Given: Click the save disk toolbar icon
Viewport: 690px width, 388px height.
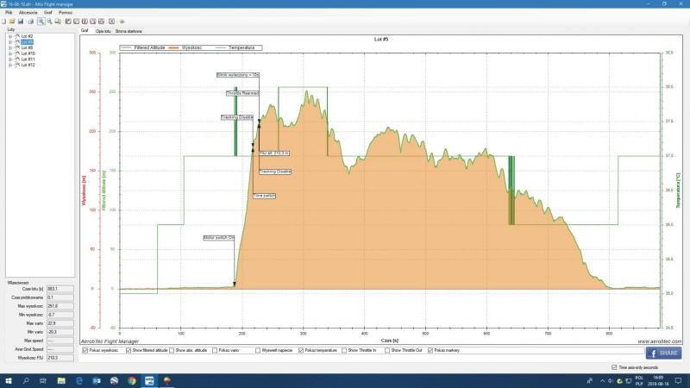Looking at the screenshot, I should tap(22, 21).
